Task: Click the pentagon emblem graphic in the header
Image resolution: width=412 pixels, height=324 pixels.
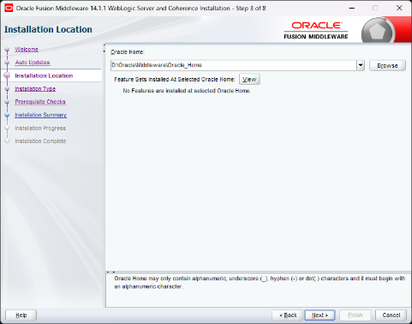Action: [378, 31]
